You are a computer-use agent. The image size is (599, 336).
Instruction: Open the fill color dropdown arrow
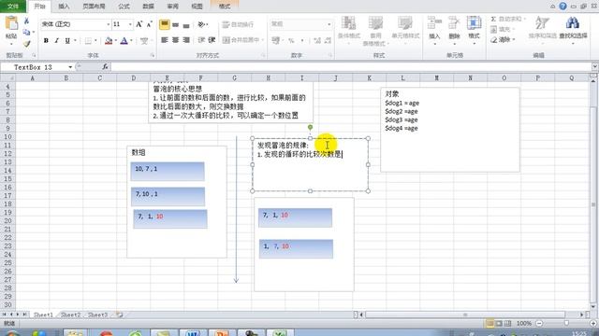[x=115, y=40]
